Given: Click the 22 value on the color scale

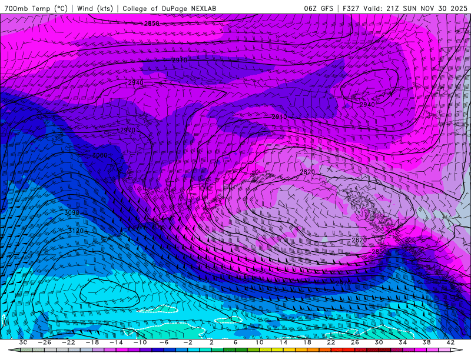Looking at the screenshot, I should click(331, 342).
